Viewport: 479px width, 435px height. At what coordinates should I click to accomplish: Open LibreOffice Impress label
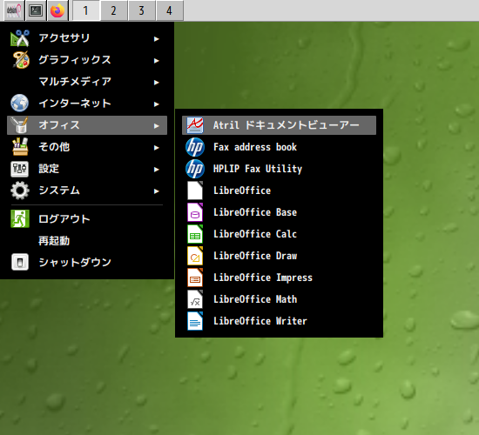point(263,278)
